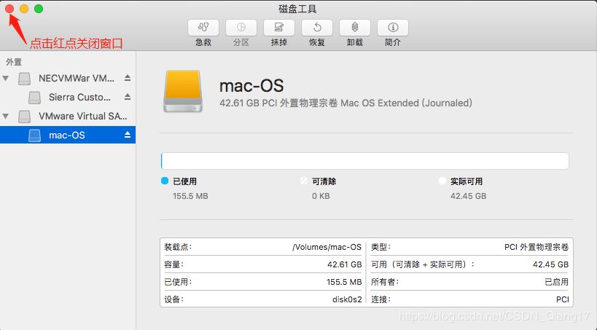Minimize the window with yellow button
The width and height of the screenshot is (597, 330).
point(24,8)
